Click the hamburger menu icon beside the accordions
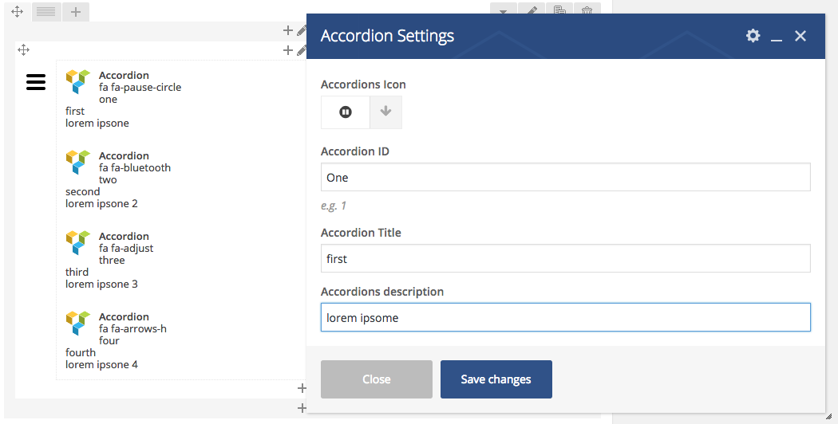The height and width of the screenshot is (424, 838). tap(36, 81)
